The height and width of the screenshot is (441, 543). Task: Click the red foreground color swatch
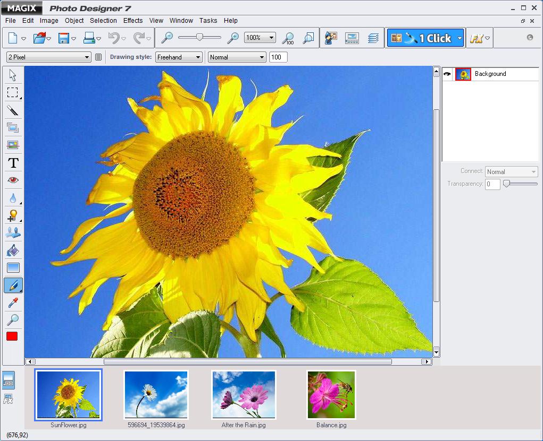pyautogui.click(x=12, y=336)
